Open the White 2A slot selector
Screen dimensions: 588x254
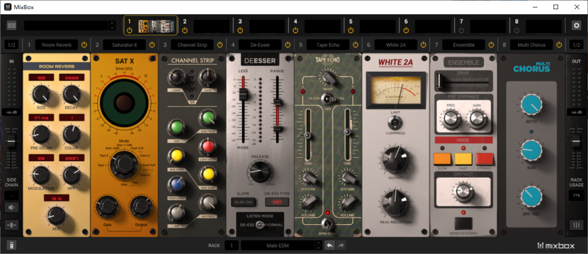coord(396,45)
